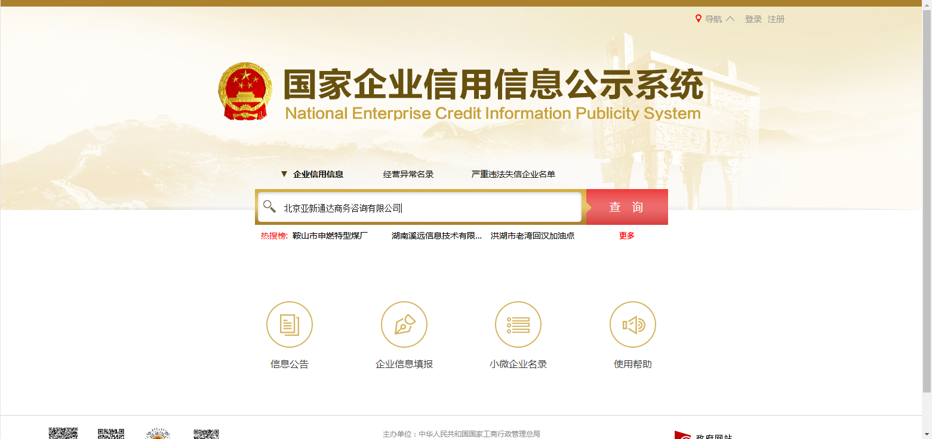Open hot search 鞍山市申燃特型煤厂
This screenshot has height=439, width=932.
(x=330, y=236)
